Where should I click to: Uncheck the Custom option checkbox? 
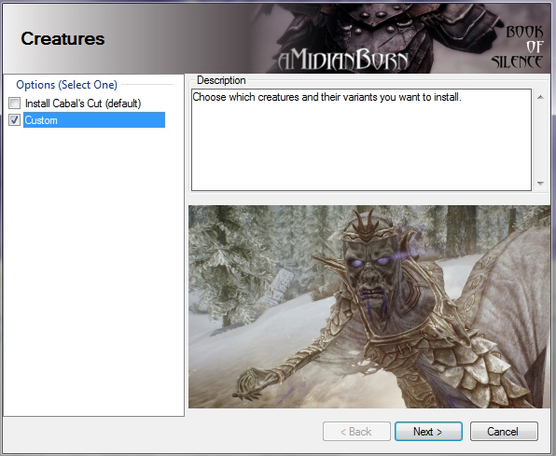[x=15, y=120]
